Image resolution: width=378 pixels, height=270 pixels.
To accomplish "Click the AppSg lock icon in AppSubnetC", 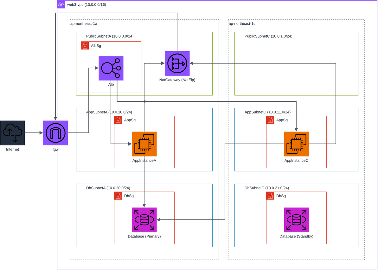I will tap(270, 120).
